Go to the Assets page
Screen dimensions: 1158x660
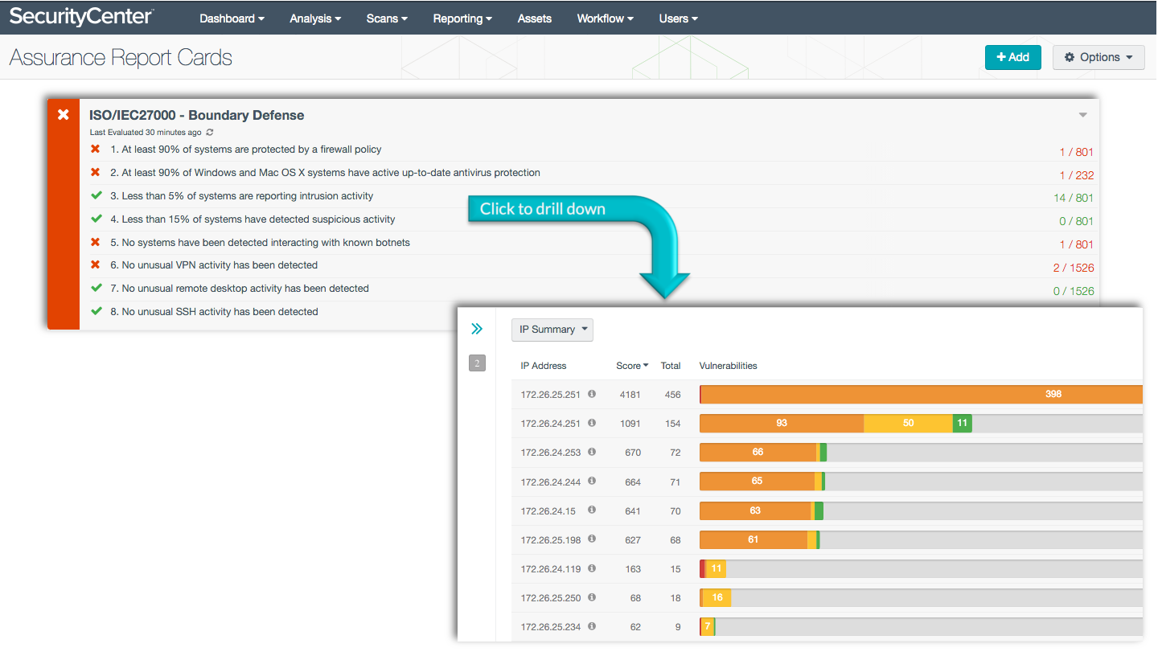tap(535, 18)
